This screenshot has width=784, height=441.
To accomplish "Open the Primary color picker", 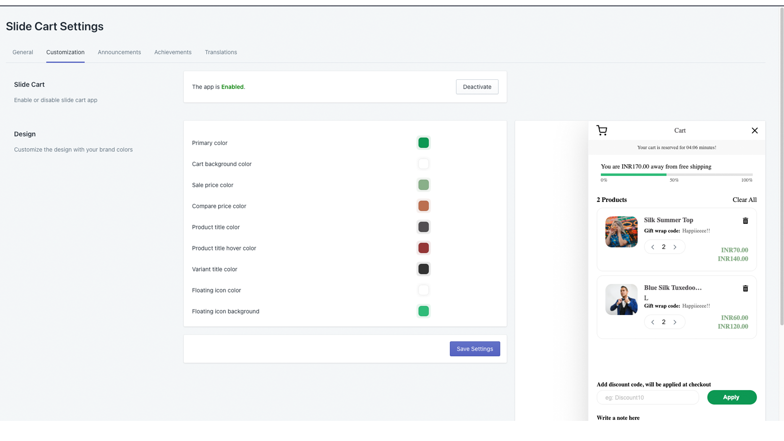I will click(x=423, y=142).
